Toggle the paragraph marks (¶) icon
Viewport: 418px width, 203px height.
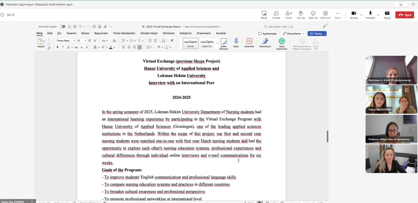[172, 41]
